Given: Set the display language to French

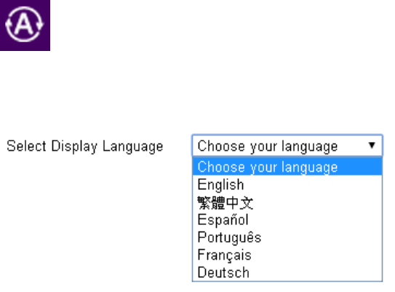Looking at the screenshot, I should [x=287, y=255].
